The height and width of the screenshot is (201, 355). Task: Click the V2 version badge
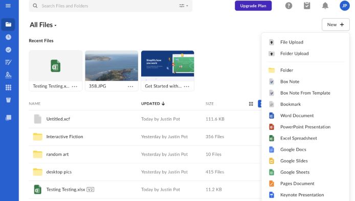[x=91, y=190]
